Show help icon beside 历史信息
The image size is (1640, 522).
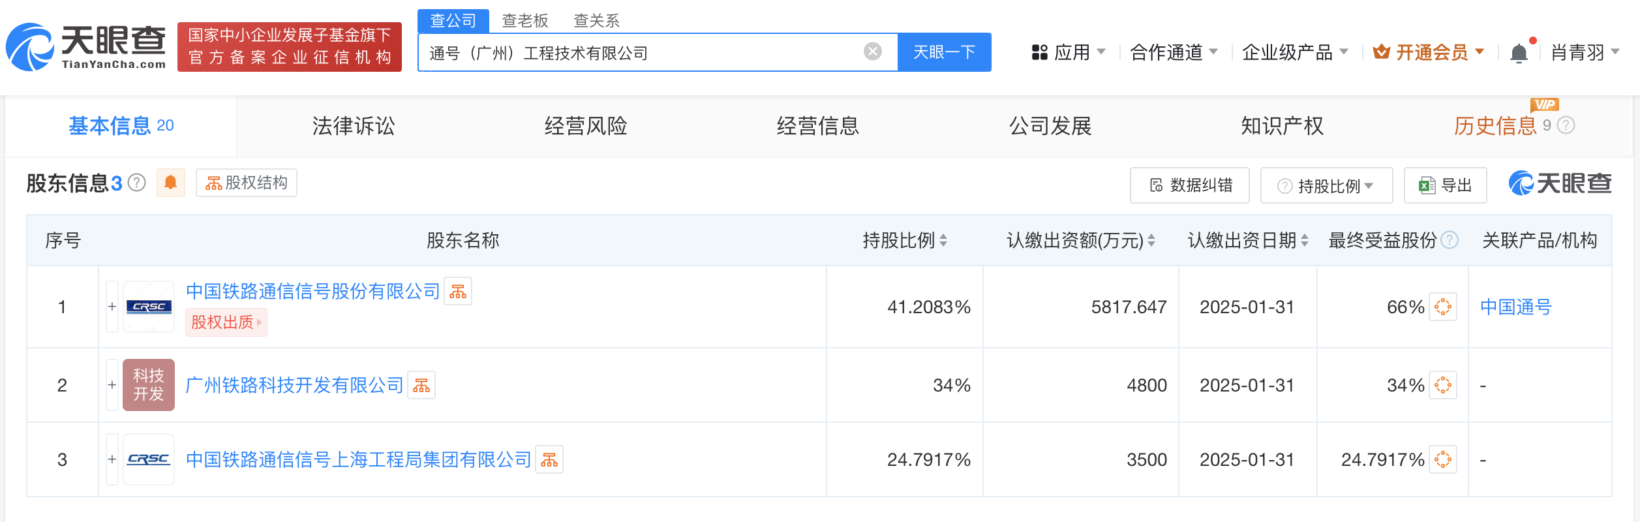1566,125
